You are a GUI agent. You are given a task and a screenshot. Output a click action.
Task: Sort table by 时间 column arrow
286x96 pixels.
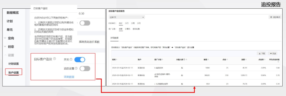117,60
